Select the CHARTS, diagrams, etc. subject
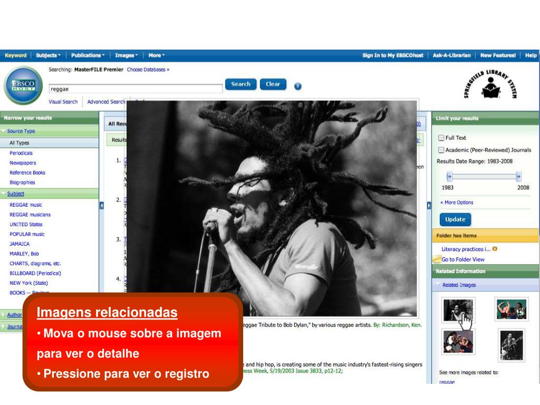The height and width of the screenshot is (405, 540). tap(35, 264)
